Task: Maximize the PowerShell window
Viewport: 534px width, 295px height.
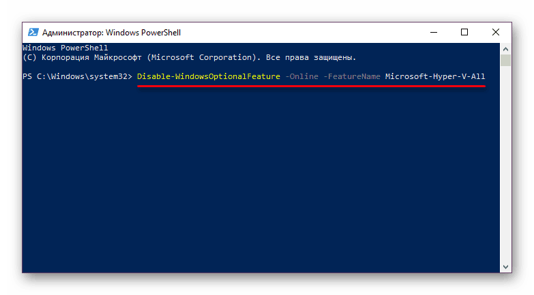Action: tap(464, 32)
